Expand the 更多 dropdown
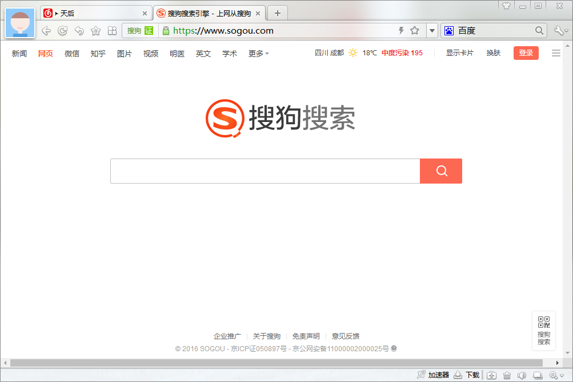 click(x=259, y=54)
